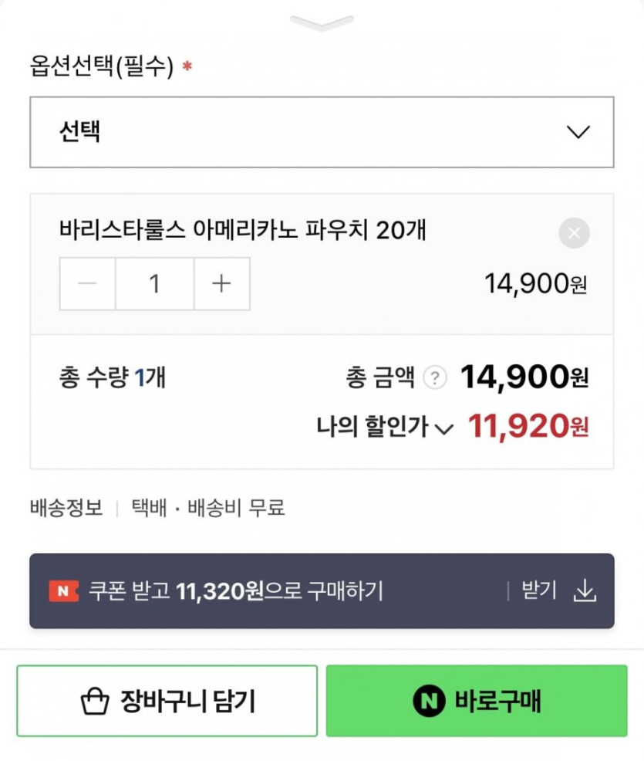Open the 총 금액 question mark help
This screenshot has width=644, height=761.
(436, 378)
